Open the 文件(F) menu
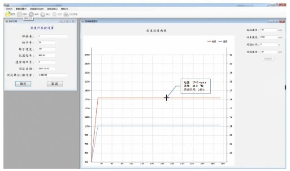Image resolution: width=290 pixels, height=171 pixels. coord(9,9)
